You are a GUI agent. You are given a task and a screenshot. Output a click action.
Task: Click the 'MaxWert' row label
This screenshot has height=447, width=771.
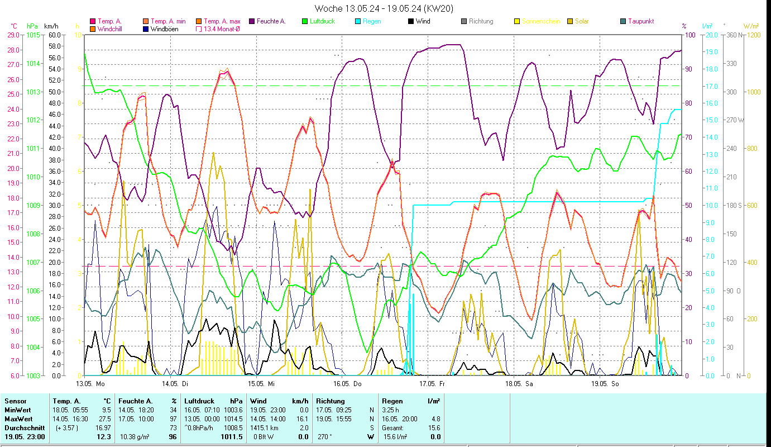18,419
